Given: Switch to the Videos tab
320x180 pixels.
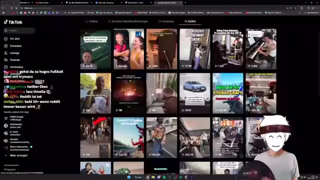Looking at the screenshot, I should click(92, 21).
